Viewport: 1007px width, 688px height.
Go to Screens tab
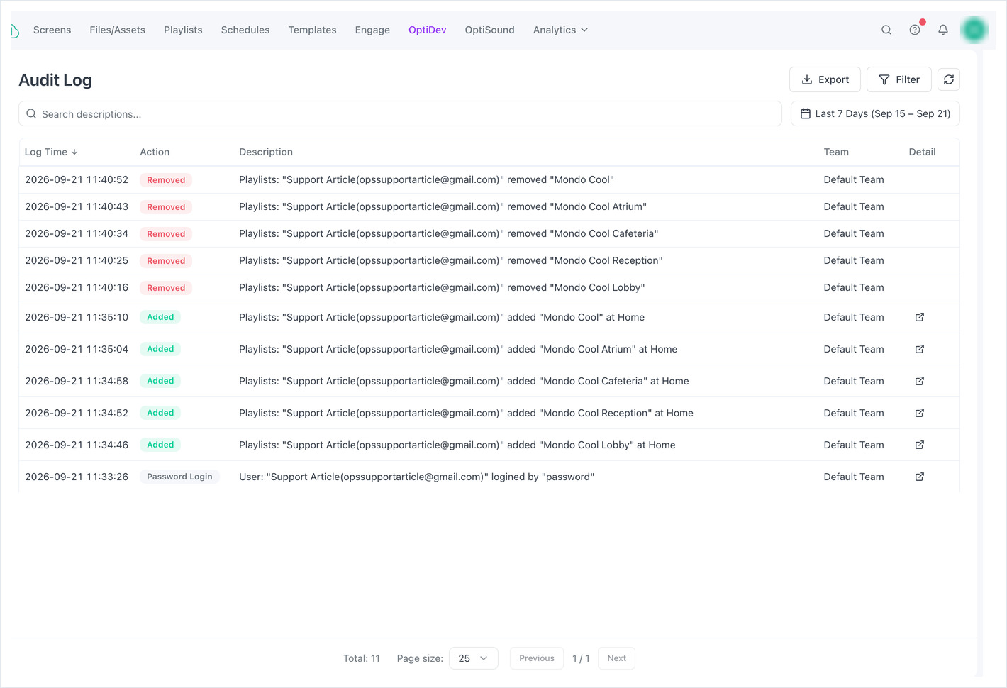pyautogui.click(x=52, y=30)
